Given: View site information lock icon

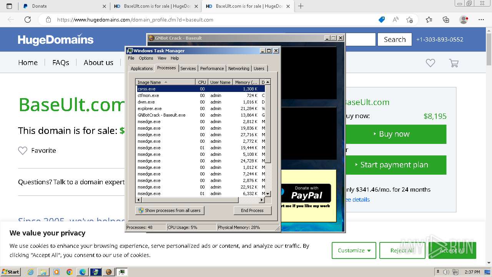Looking at the screenshot, I should 48,20.
